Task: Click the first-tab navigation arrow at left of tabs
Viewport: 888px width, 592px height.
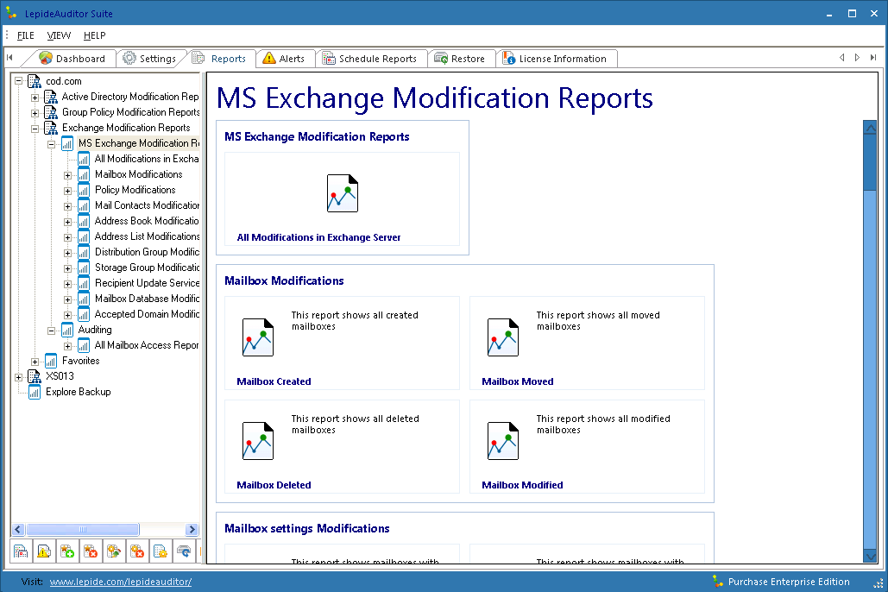Action: point(9,57)
